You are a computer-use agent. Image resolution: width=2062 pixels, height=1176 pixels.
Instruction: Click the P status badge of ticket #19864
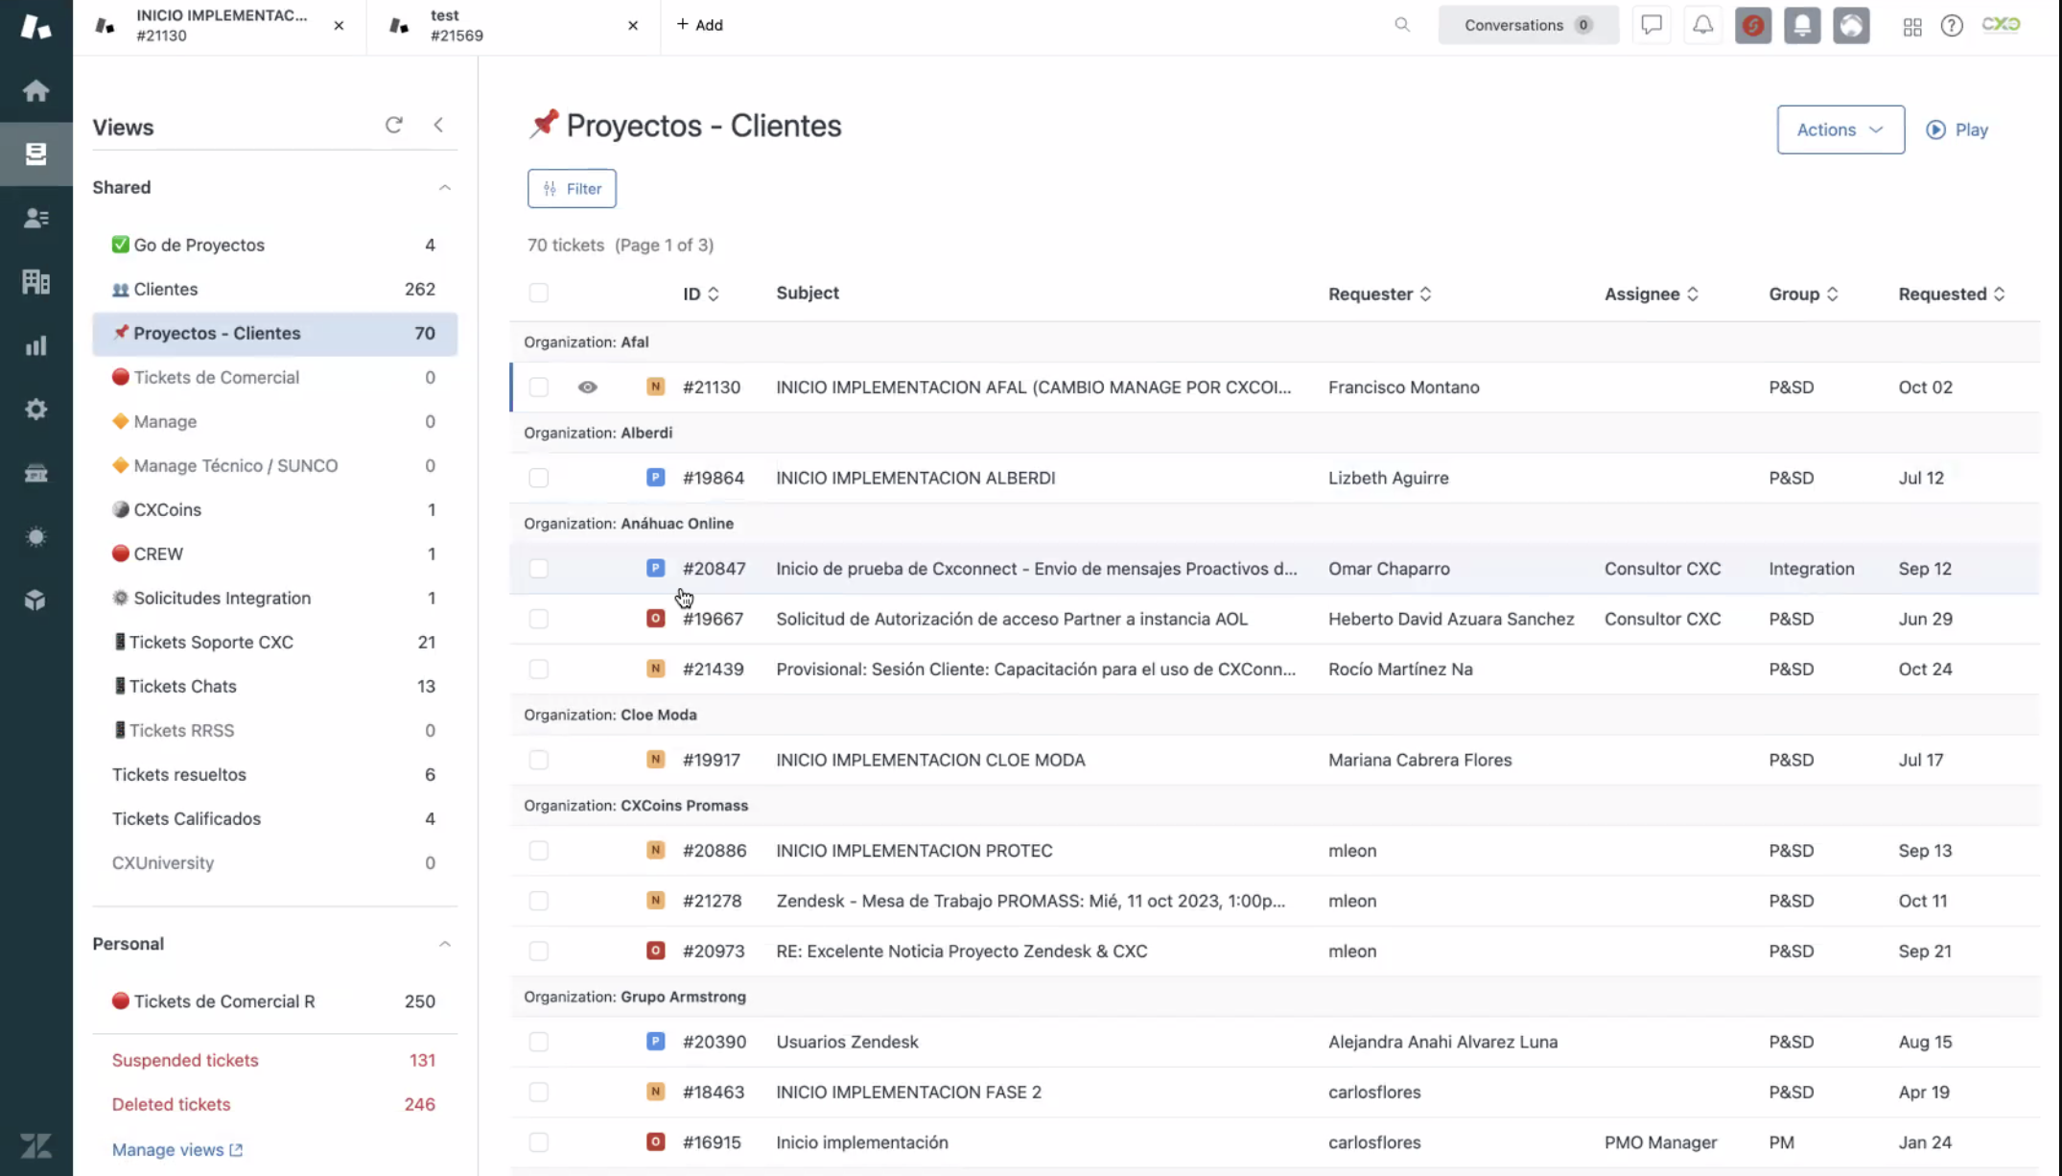[x=655, y=478]
